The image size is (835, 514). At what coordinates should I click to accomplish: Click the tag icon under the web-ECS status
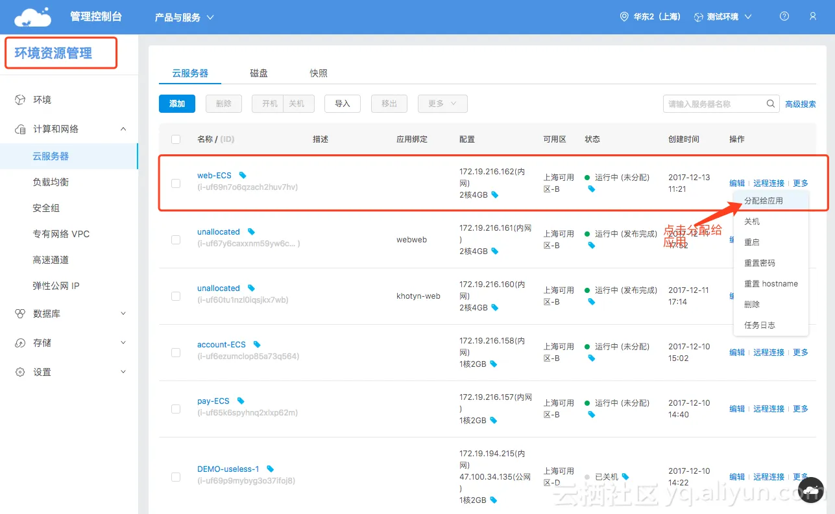tap(591, 189)
